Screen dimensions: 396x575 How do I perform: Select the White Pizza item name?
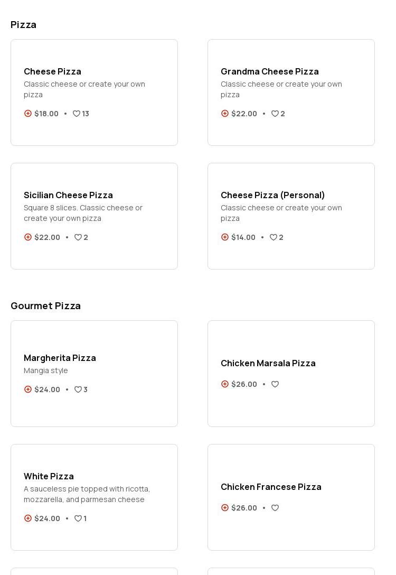coord(49,476)
